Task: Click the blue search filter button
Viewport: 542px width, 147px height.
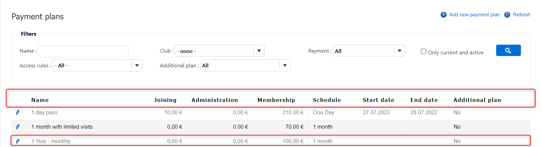Action: [508, 50]
